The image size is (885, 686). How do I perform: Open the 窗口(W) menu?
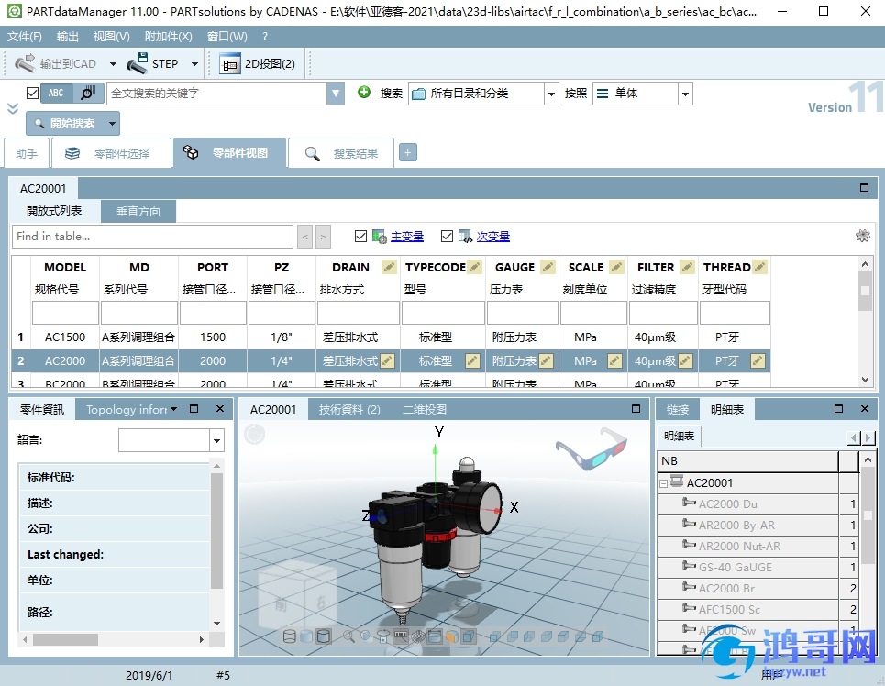(227, 37)
